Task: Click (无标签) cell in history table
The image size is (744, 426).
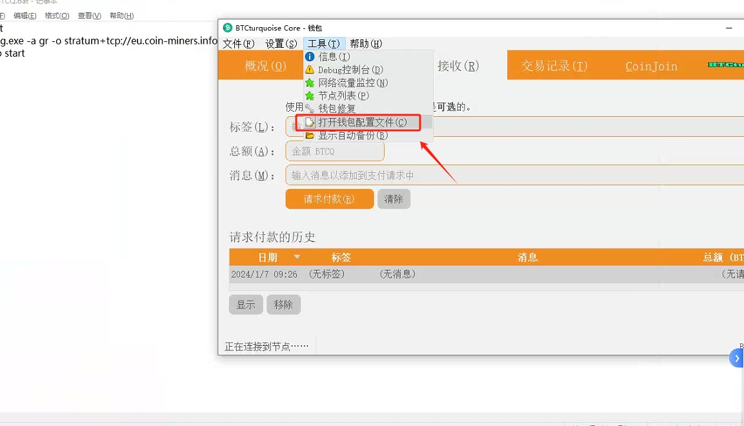Action: coord(327,274)
